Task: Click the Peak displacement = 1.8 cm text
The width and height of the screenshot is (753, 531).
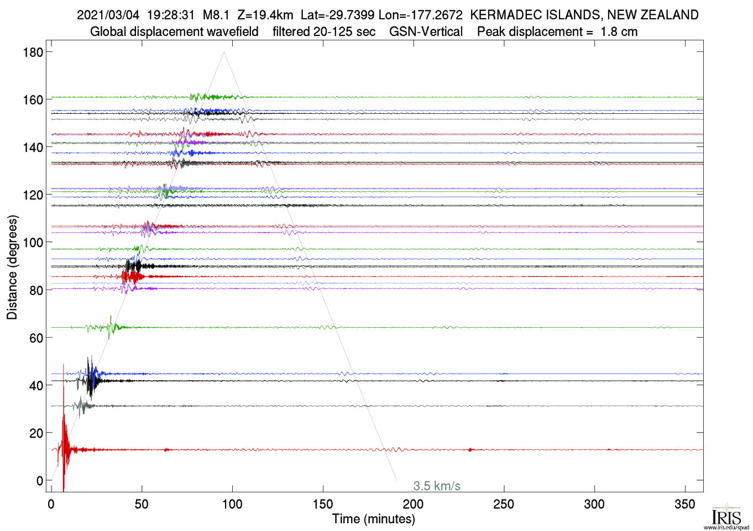Action: pyautogui.click(x=557, y=32)
